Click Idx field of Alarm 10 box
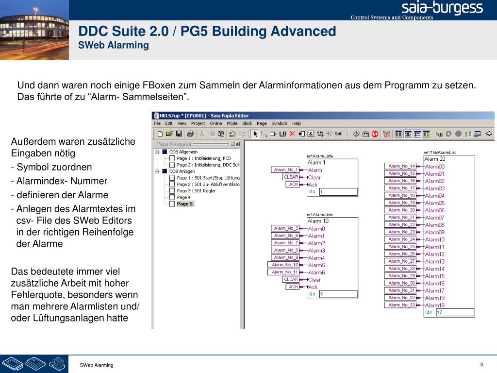Viewport: 497px width, 373px height. pyautogui.click(x=338, y=294)
